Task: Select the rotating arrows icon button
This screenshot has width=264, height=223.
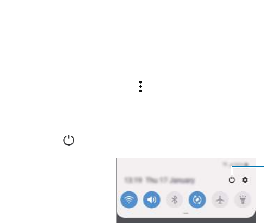Action: (197, 200)
